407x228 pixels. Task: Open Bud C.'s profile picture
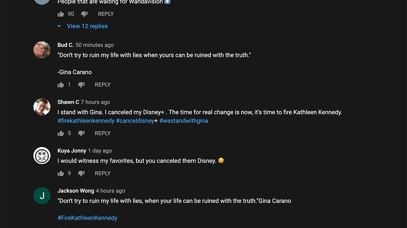pyautogui.click(x=42, y=50)
